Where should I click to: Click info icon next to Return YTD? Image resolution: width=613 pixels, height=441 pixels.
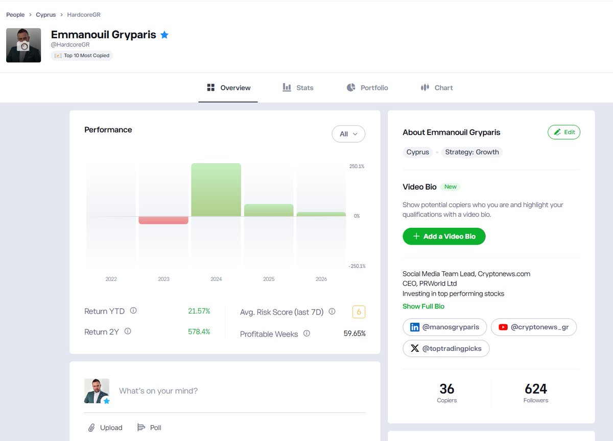[x=133, y=310]
